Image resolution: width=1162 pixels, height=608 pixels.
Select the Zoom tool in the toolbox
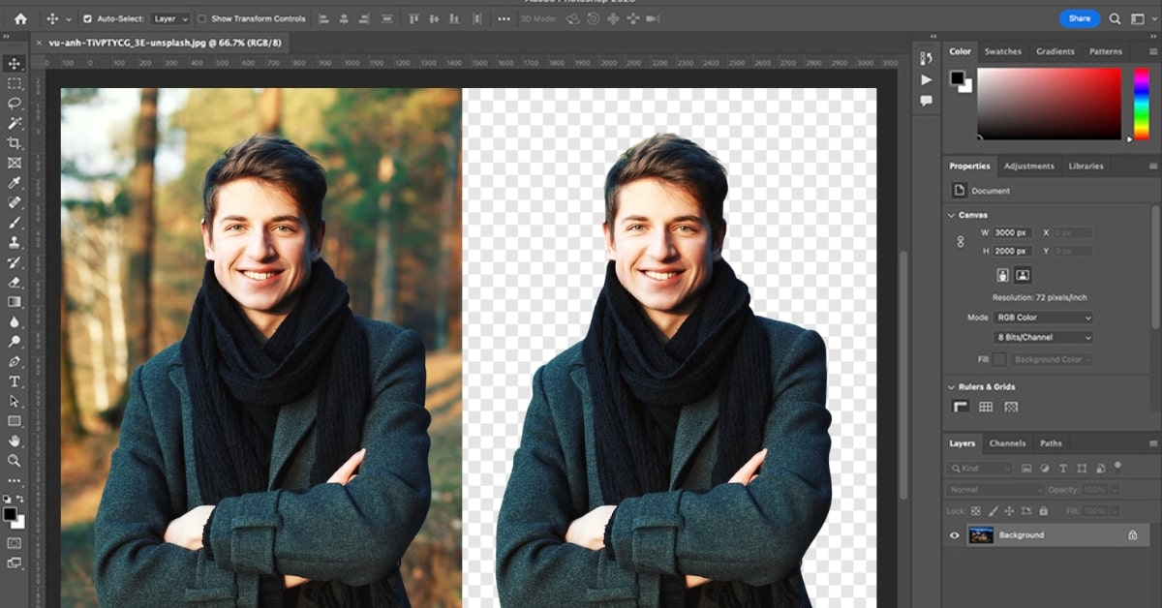point(15,461)
